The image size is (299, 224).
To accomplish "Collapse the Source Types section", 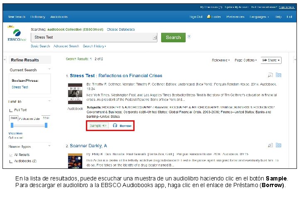I will [x=49, y=146].
